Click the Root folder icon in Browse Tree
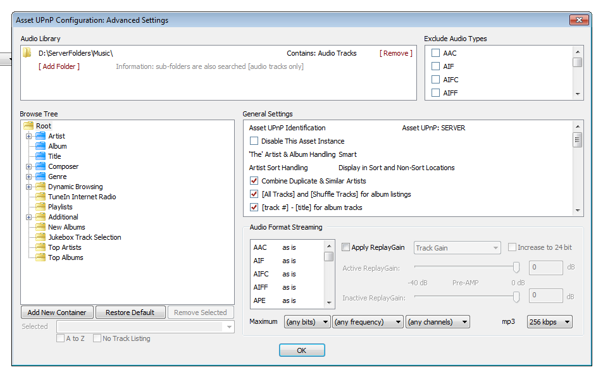 28,126
